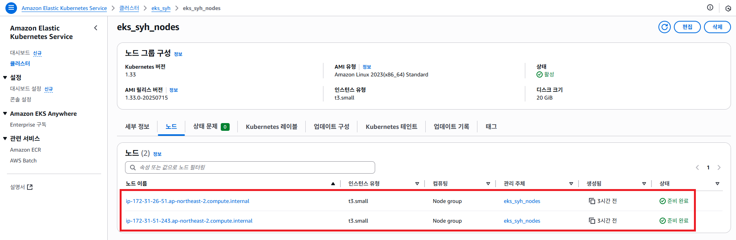Viewport: 736px width, 240px height.
Task: Click the external link icon beside 설명서
Action: pyautogui.click(x=30, y=187)
